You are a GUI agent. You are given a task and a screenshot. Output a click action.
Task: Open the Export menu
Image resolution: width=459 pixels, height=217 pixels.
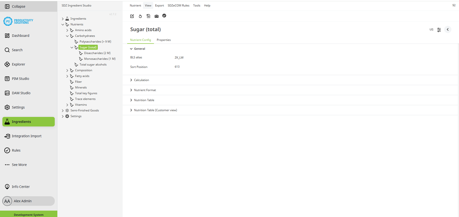(x=159, y=5)
